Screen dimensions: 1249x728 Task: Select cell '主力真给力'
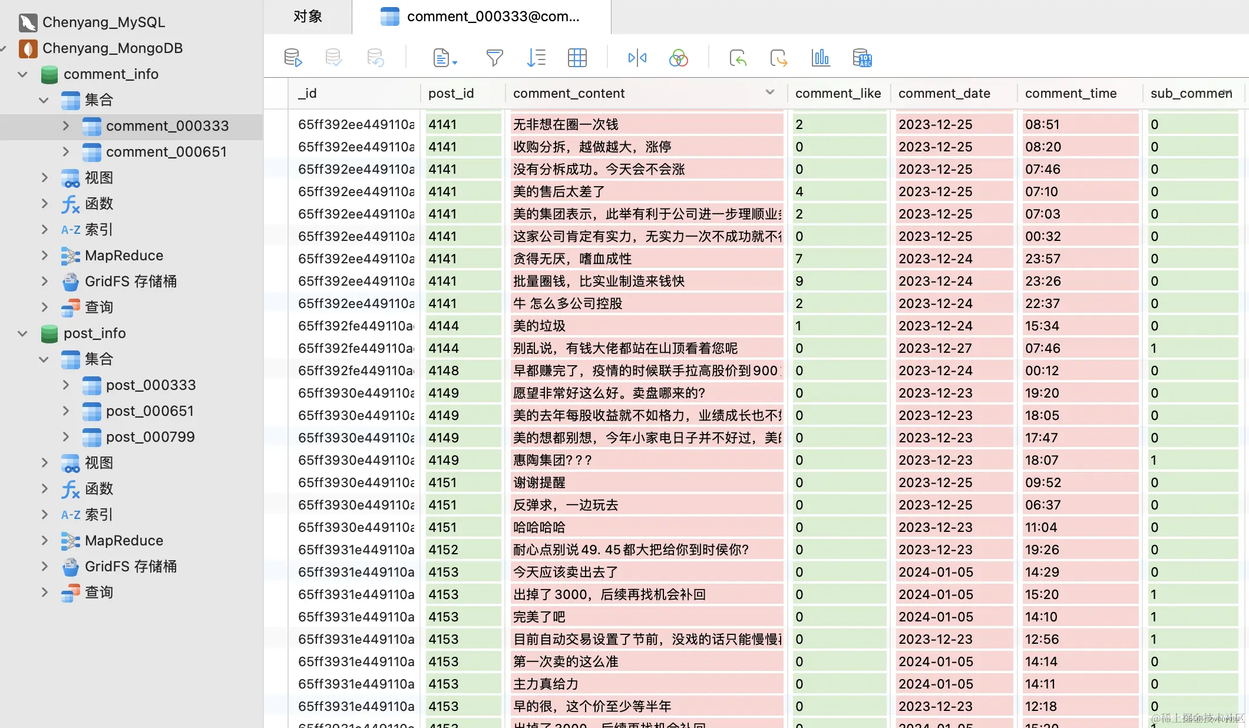pyautogui.click(x=646, y=684)
